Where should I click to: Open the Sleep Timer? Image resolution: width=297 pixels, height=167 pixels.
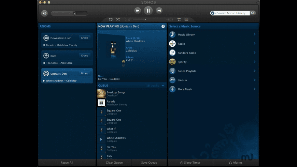point(190,163)
